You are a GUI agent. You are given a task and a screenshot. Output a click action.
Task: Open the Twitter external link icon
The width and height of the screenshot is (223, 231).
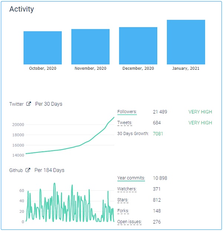pos(29,104)
